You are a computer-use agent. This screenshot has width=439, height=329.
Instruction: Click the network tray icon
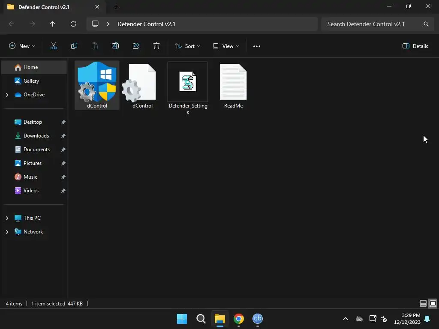tap(373, 319)
